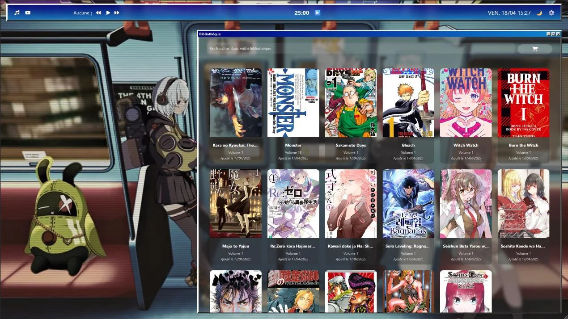The image size is (568, 319).
Task: Click the 'Majo to Yajuu' title text
Action: [x=236, y=246]
